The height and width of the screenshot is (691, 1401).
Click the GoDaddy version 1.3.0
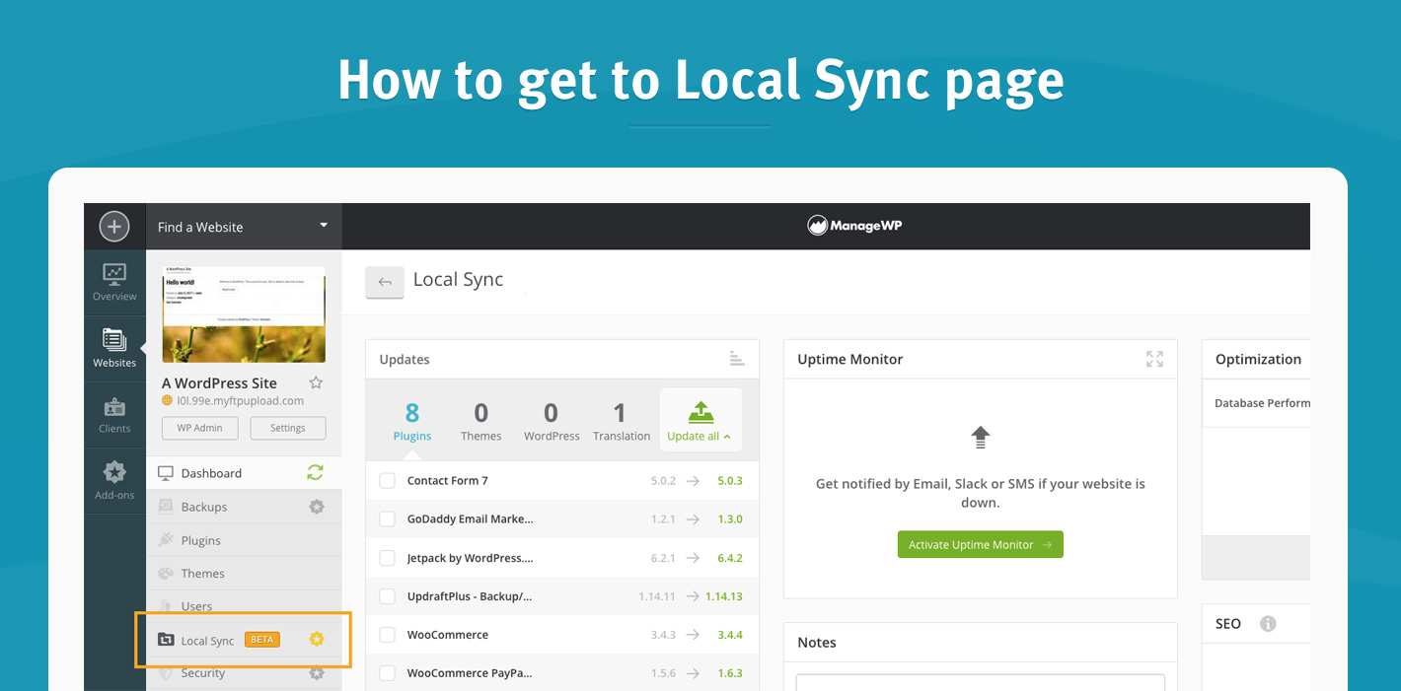pos(729,518)
